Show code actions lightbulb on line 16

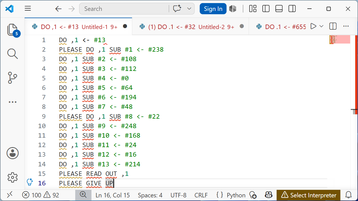point(30,182)
